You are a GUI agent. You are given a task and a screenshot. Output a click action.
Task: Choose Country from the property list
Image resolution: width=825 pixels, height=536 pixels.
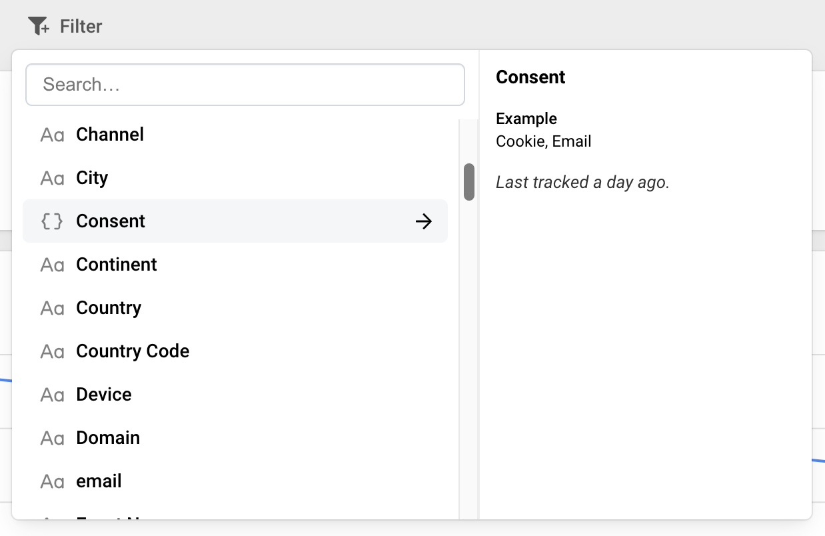[x=235, y=308]
